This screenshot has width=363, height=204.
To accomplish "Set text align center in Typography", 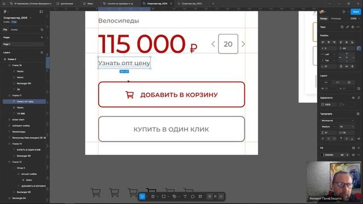I will [x=328, y=139].
